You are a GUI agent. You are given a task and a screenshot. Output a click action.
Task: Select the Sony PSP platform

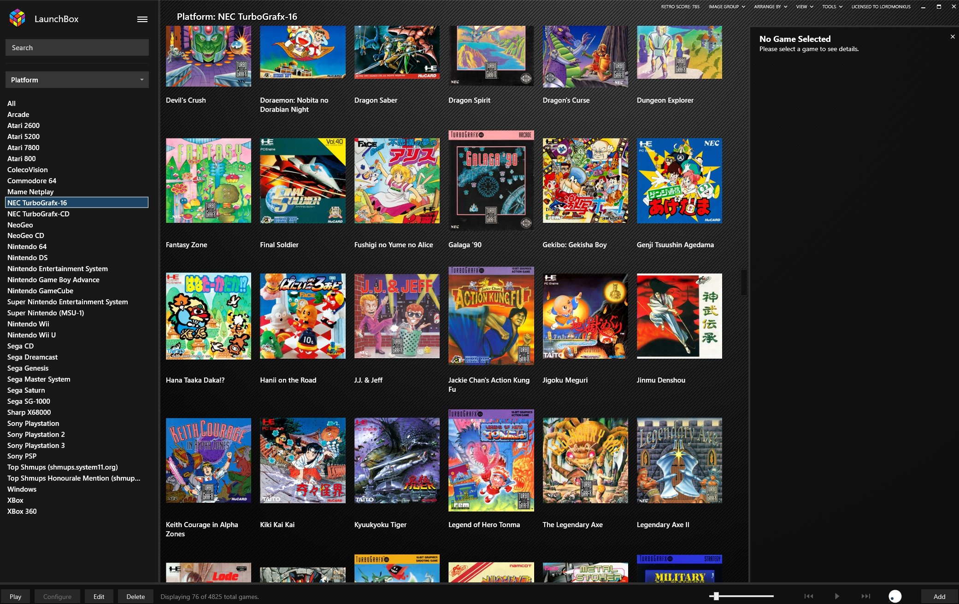[x=22, y=456]
